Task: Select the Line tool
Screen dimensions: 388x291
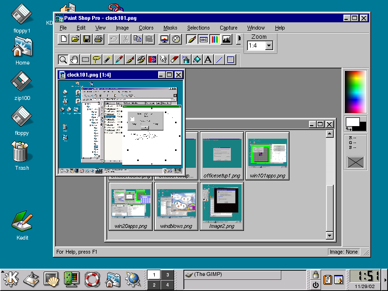Action: click(x=219, y=60)
